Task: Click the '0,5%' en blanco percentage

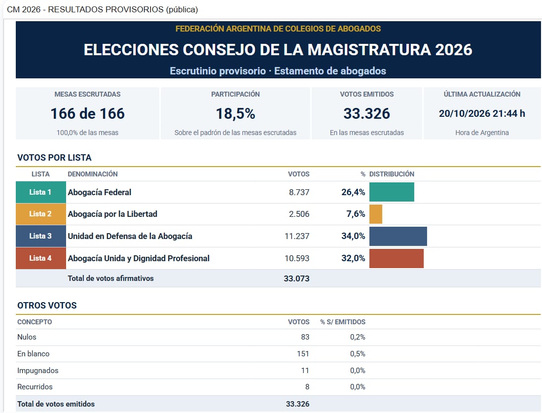Action: [x=358, y=353]
